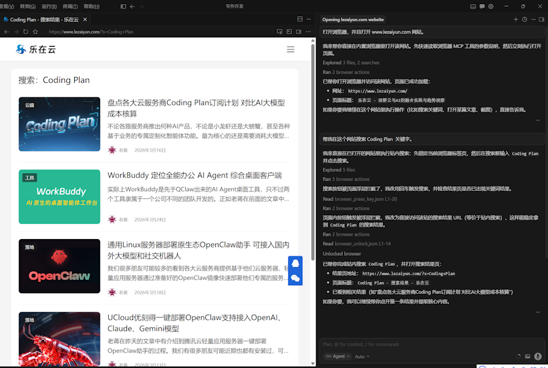Click the WorkBuddy article thumbnail
This screenshot has height=368, width=548.
[59, 196]
